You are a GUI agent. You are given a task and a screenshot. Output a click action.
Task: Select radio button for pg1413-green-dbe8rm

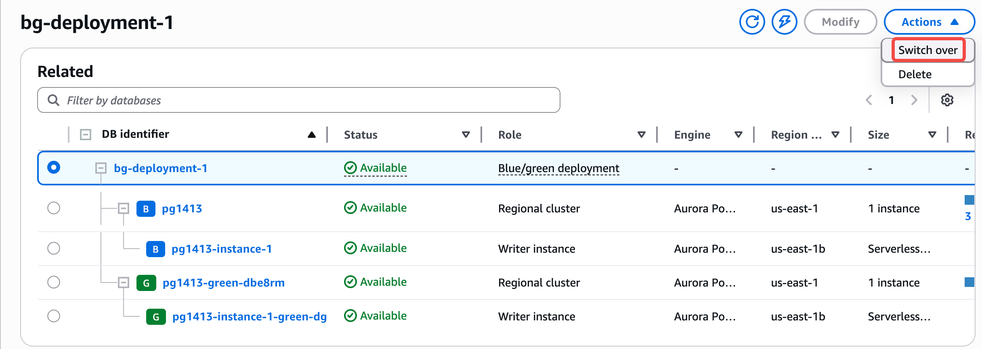click(54, 282)
